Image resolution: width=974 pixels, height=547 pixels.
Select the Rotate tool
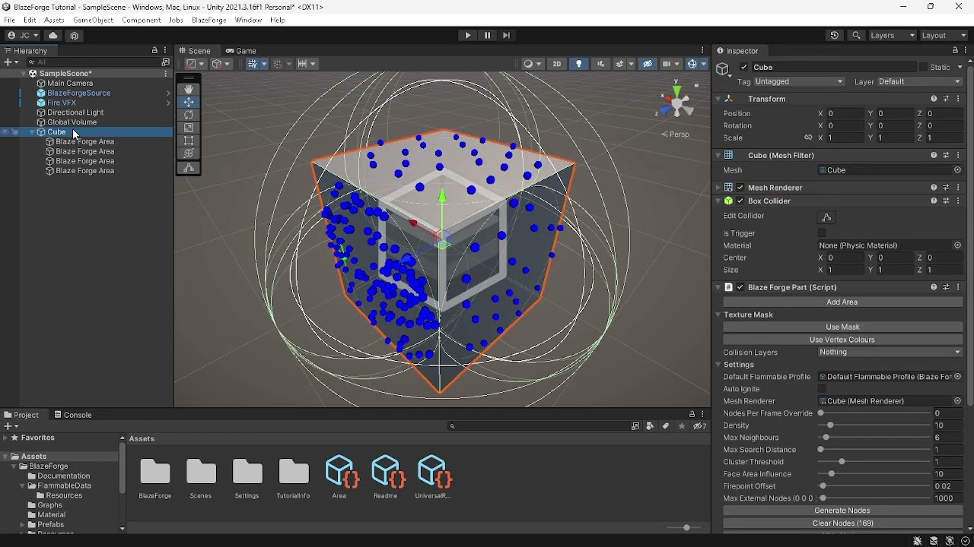click(189, 115)
